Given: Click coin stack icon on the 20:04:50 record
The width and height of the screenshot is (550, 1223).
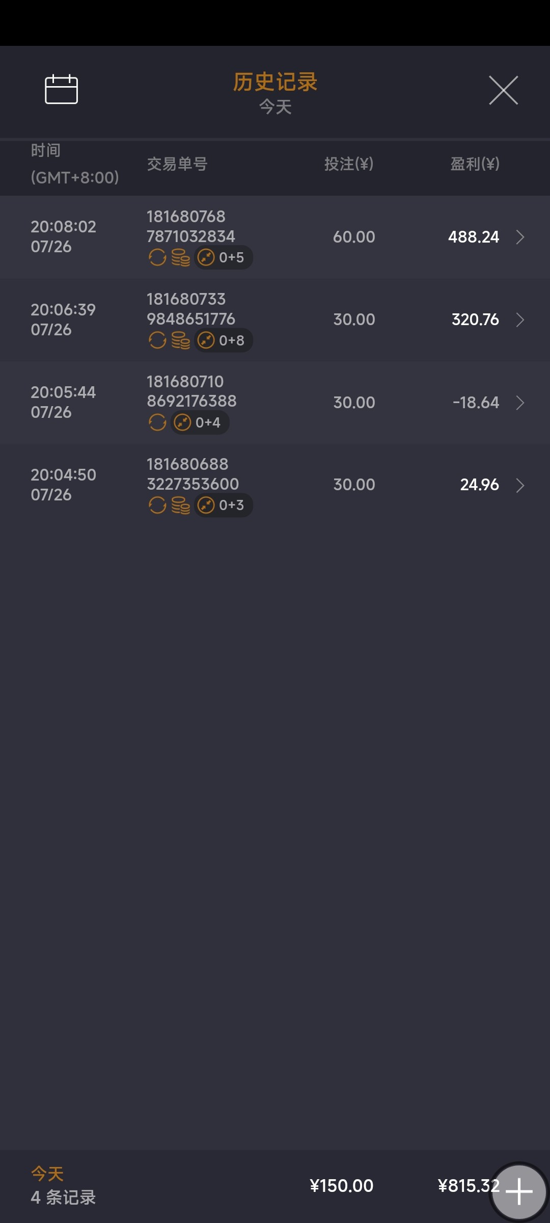Looking at the screenshot, I should click(180, 505).
